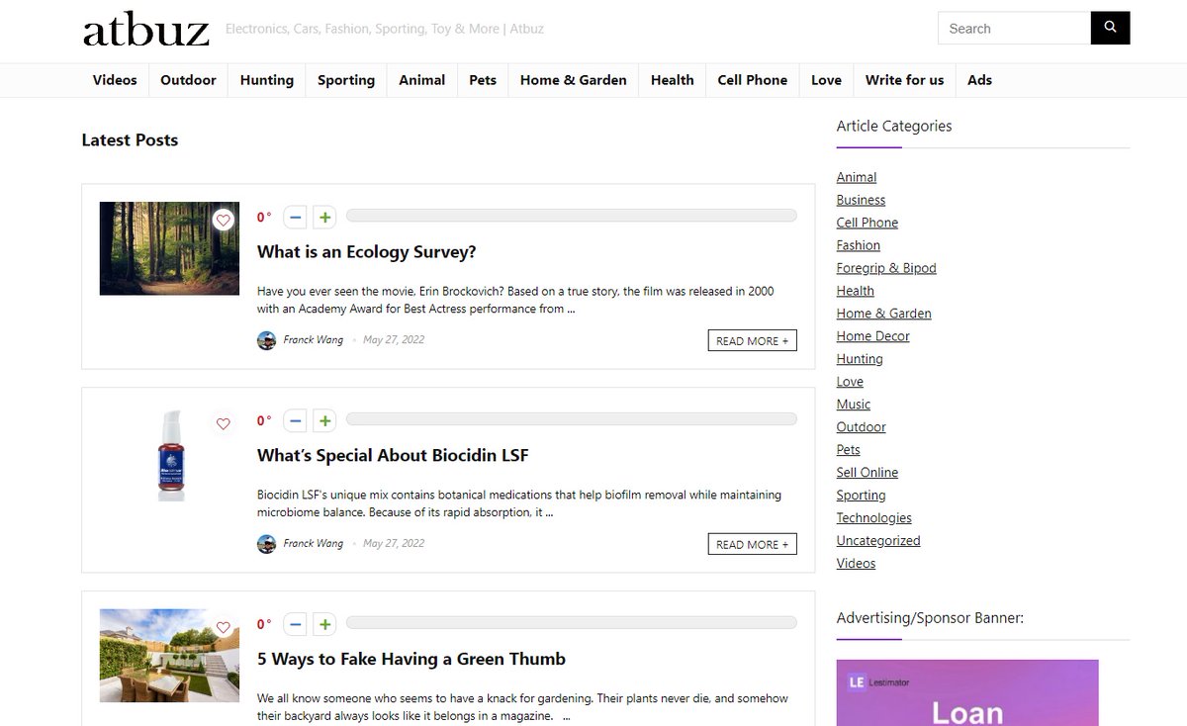The image size is (1187, 726).
Task: Open the Business category link
Action: pyautogui.click(x=861, y=200)
